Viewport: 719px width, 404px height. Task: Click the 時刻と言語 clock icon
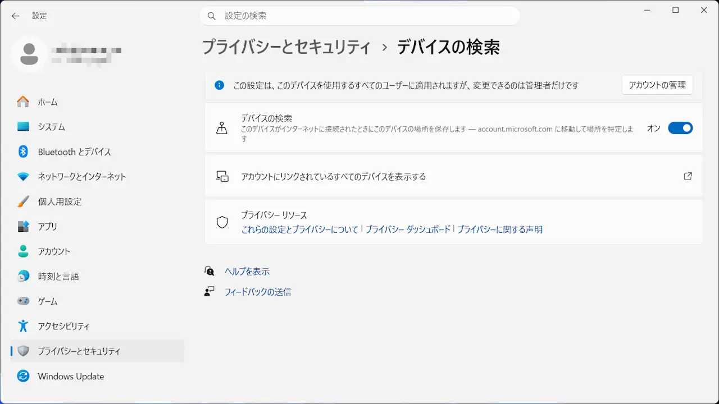23,276
